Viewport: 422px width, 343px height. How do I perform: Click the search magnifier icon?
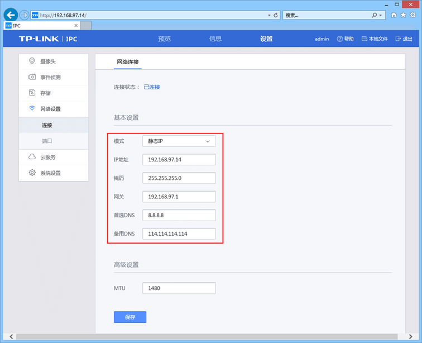point(375,15)
